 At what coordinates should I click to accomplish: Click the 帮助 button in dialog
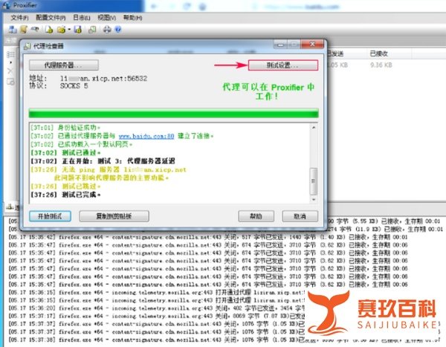point(256,216)
